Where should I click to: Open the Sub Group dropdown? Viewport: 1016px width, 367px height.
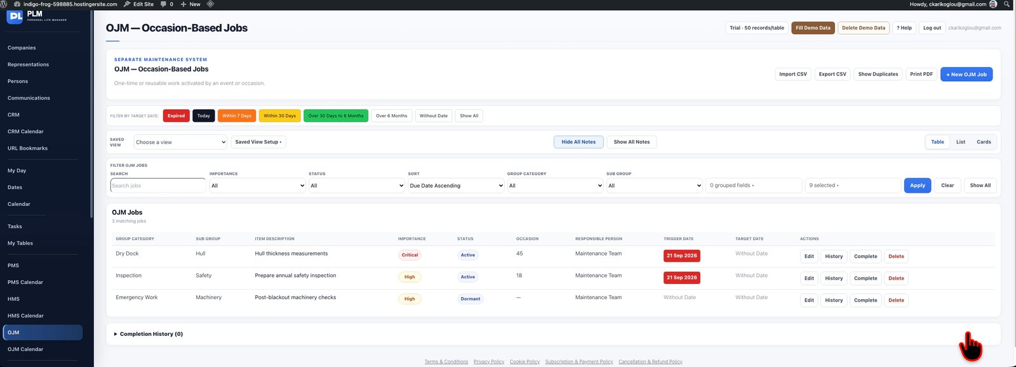[654, 186]
